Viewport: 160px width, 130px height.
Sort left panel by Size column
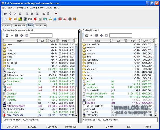pyautogui.click(x=53, y=41)
